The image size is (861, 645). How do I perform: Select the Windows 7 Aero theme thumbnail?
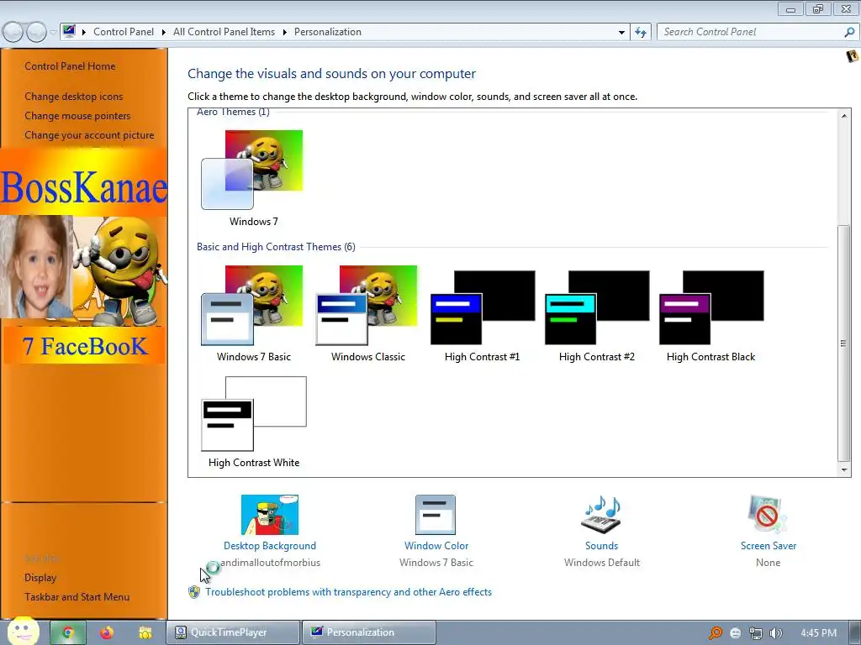click(x=252, y=170)
